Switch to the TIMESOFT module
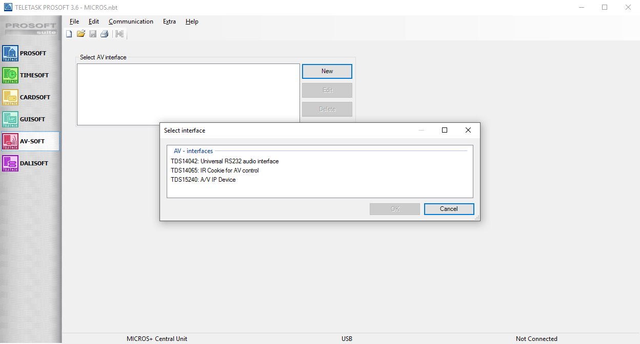 [x=10, y=75]
